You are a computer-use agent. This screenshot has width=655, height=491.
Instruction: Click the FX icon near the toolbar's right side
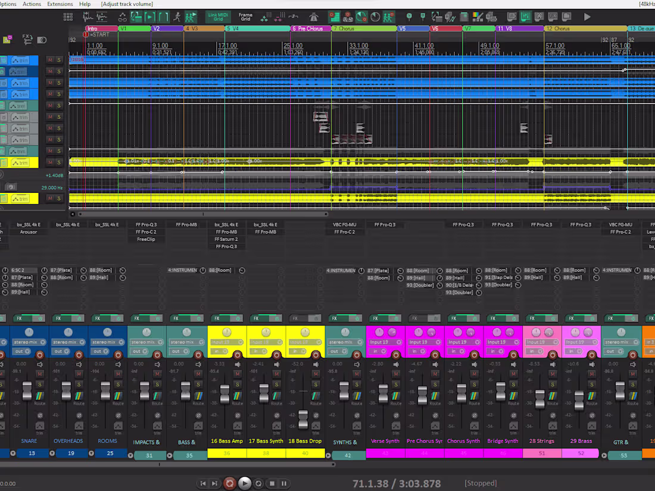click(x=553, y=17)
